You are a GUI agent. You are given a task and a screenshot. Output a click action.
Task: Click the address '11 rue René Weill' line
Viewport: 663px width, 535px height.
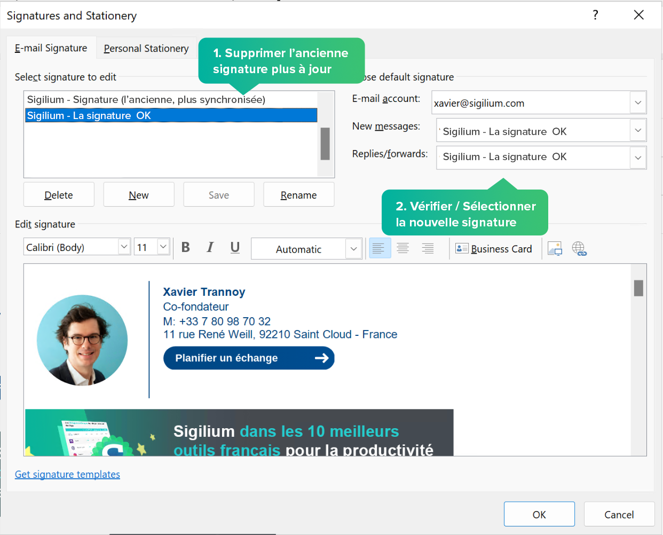click(280, 334)
